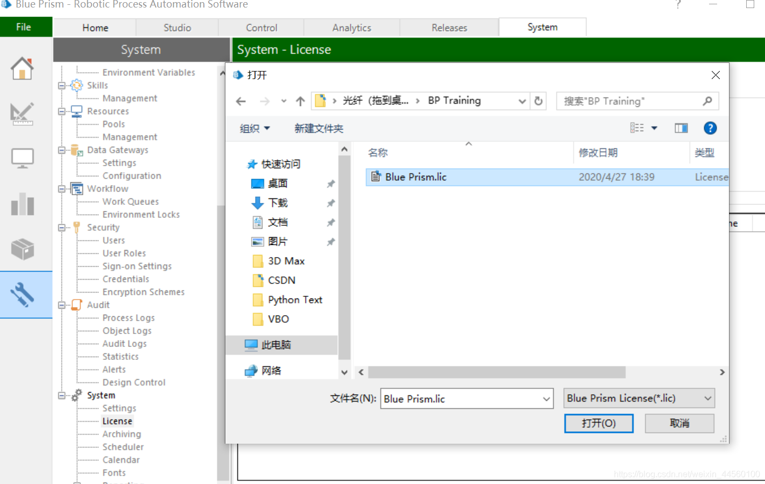Open Work Queues tree item
The image size is (765, 484).
pos(131,202)
